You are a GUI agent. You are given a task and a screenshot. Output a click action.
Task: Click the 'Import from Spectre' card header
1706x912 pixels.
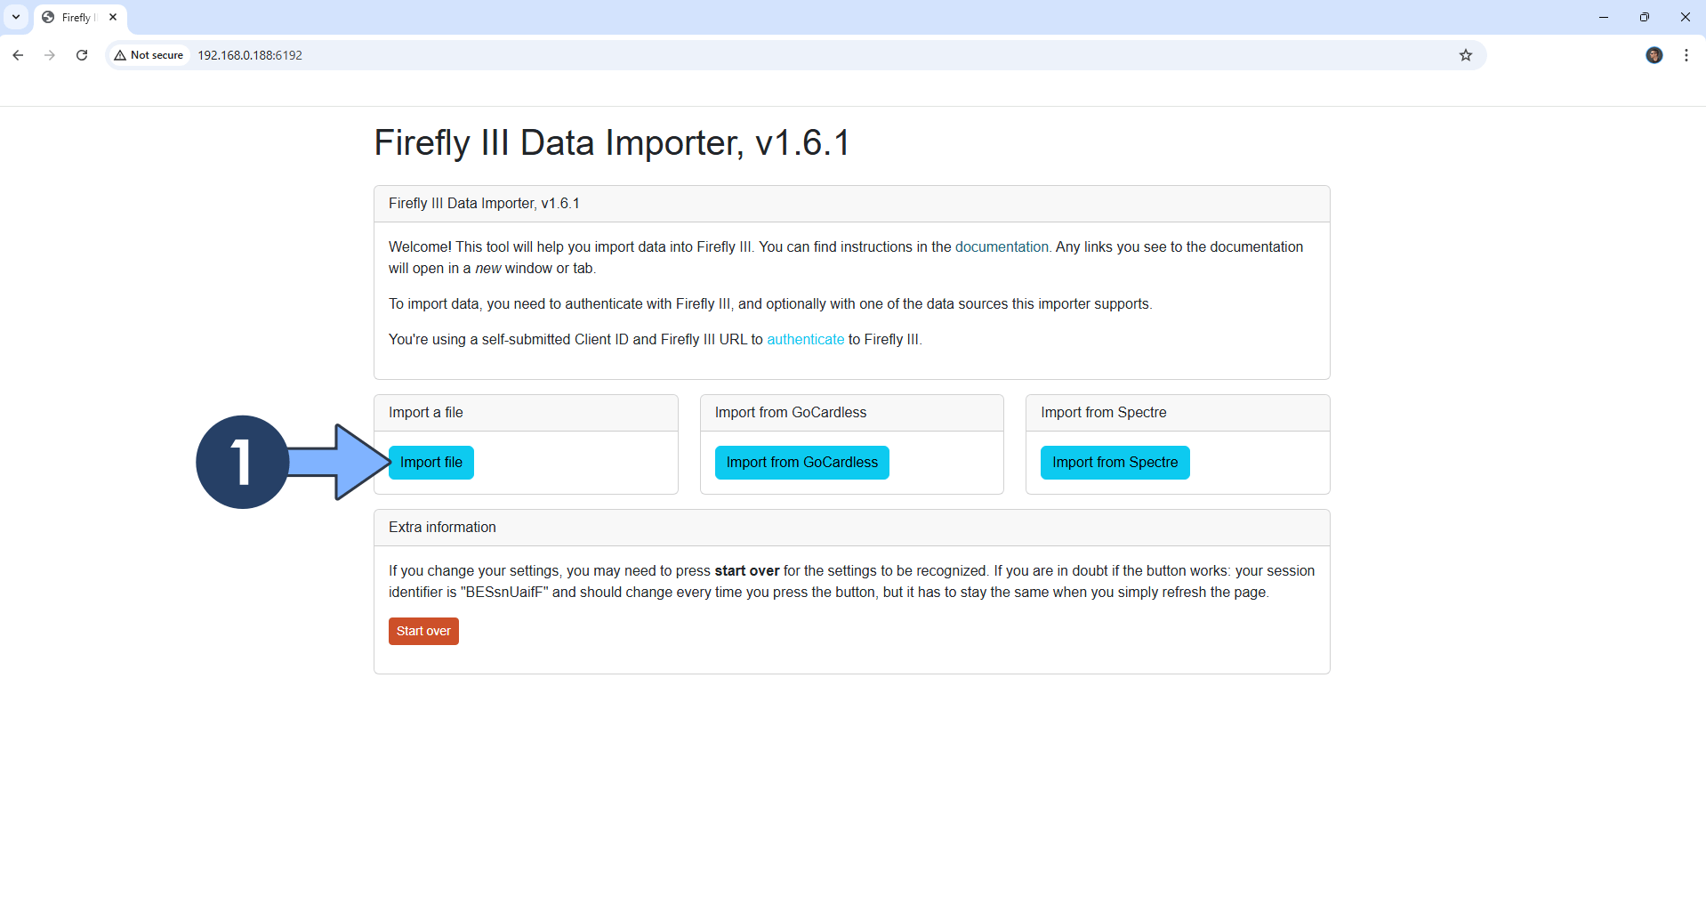1178,413
